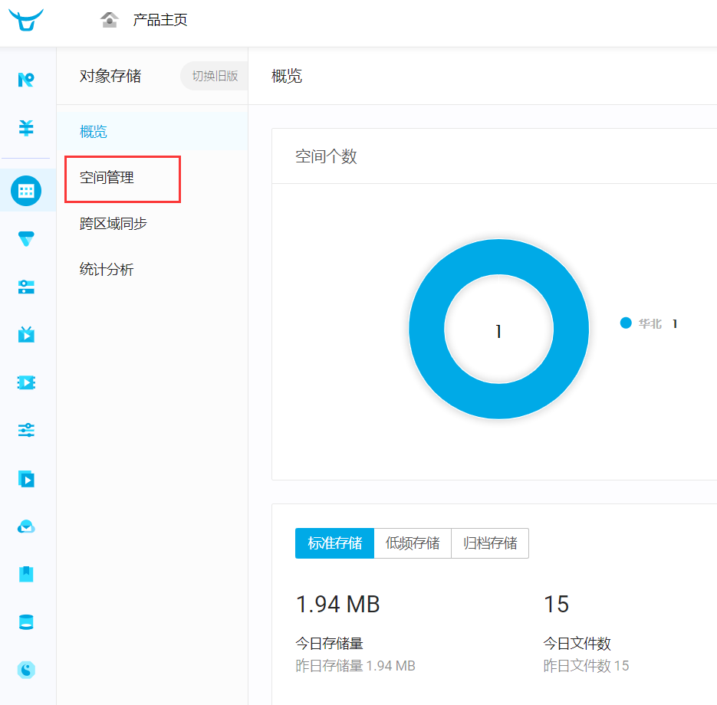Switch to the 标准存储 tab

pyautogui.click(x=334, y=543)
